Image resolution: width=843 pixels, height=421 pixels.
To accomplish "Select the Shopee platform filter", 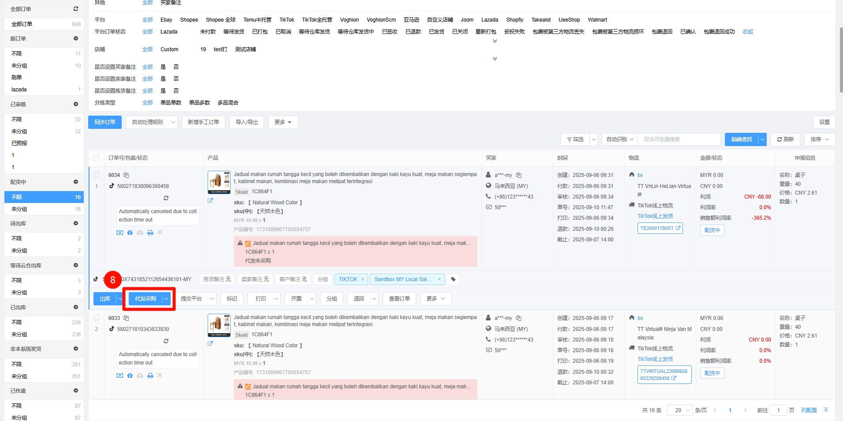I will click(189, 20).
